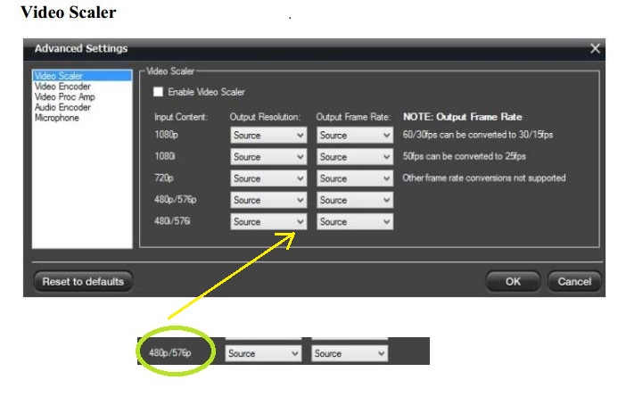
Task: Select Video Scaler in the settings list
Action: pyautogui.click(x=82, y=76)
